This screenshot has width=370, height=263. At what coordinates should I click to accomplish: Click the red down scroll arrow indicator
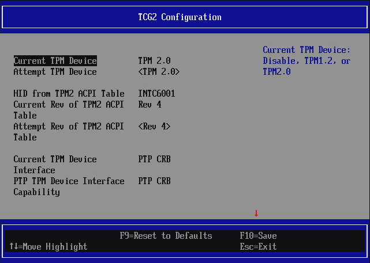[x=256, y=213]
